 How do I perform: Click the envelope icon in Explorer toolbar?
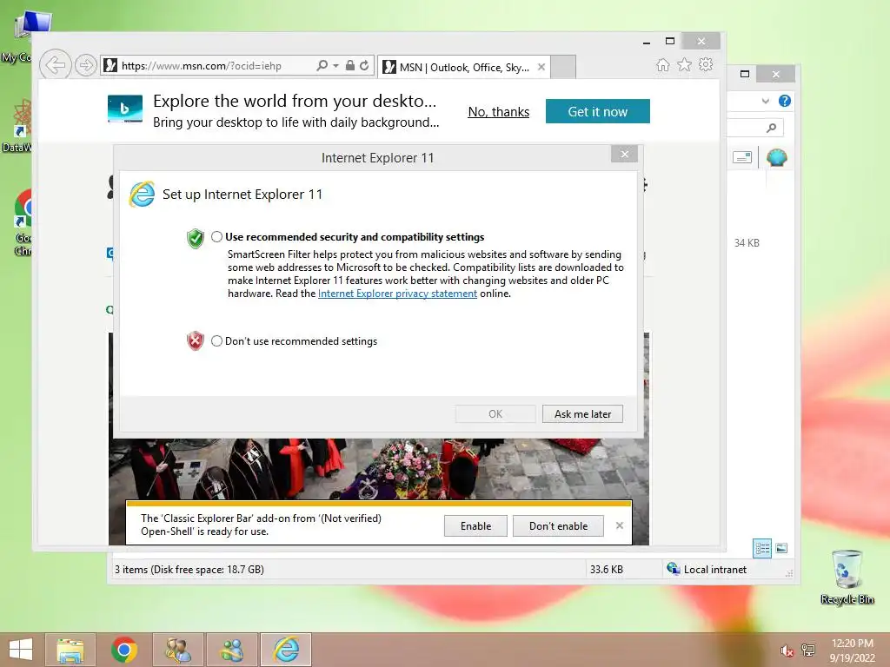pos(742,157)
